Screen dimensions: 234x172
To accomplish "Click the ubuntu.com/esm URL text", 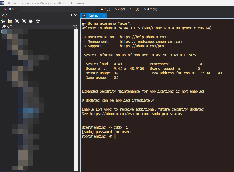I will click(x=112, y=114).
